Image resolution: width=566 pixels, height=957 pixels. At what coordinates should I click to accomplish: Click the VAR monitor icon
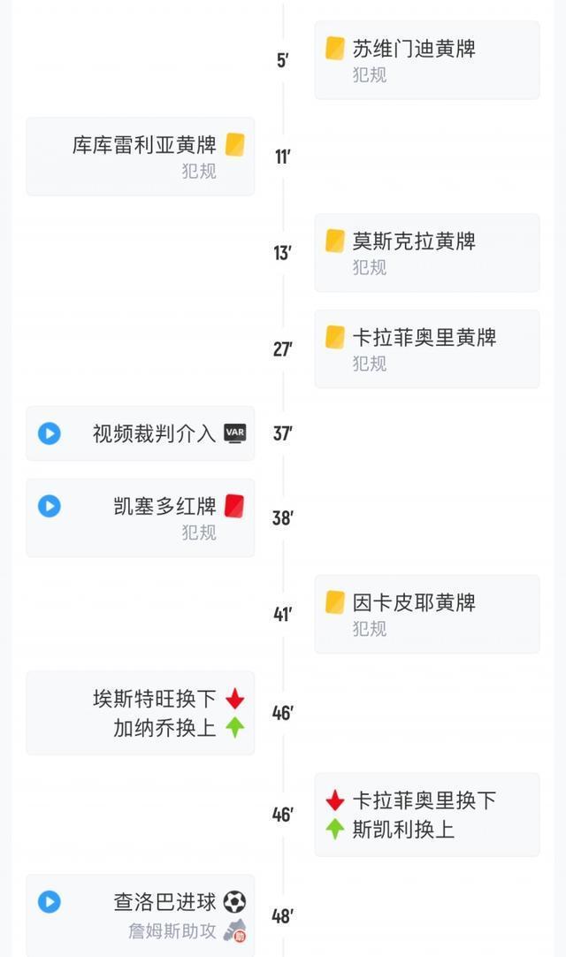tap(234, 433)
